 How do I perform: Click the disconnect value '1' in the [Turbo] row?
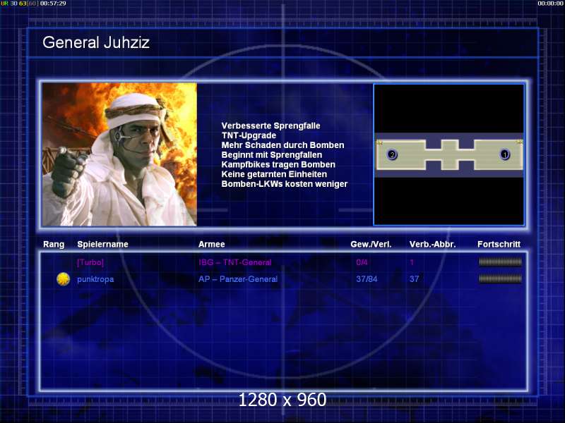tap(412, 262)
